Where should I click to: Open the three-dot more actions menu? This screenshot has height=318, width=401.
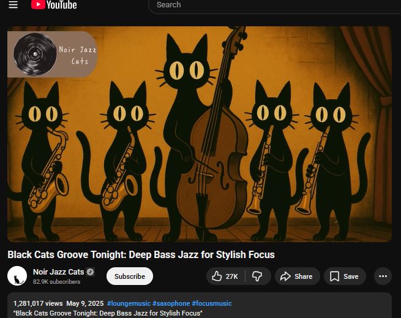pyautogui.click(x=383, y=276)
